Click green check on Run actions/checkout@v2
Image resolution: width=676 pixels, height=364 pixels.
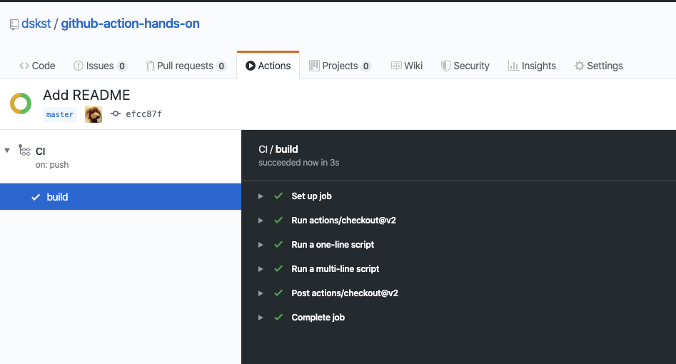[x=278, y=220]
